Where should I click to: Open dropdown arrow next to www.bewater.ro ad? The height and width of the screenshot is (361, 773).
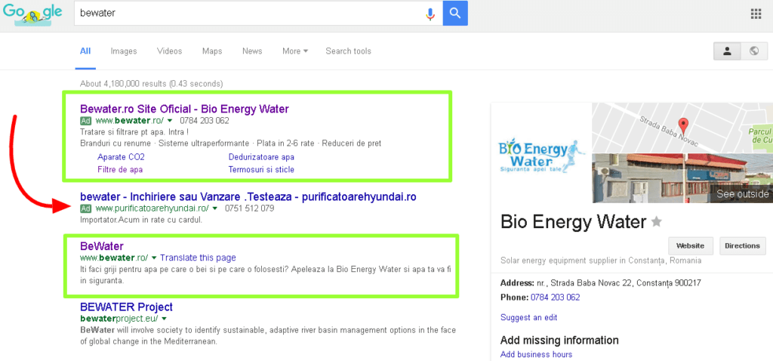[171, 121]
